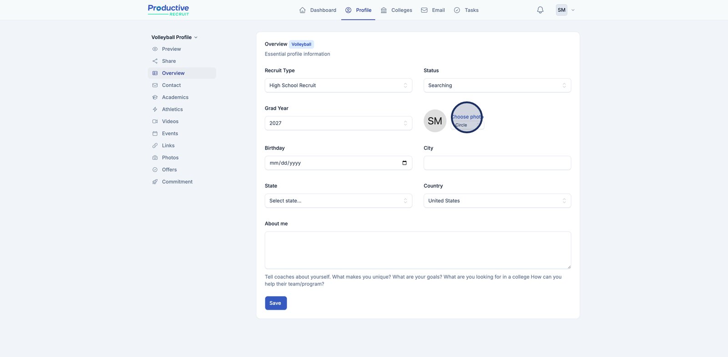728x357 pixels.
Task: Click the Videos camera icon
Action: point(155,121)
